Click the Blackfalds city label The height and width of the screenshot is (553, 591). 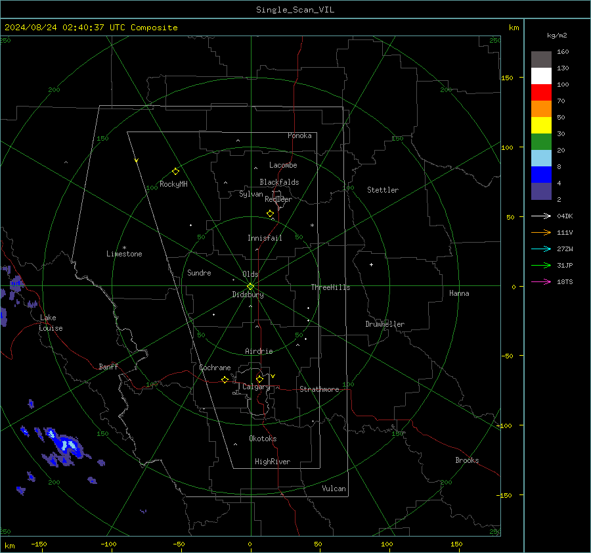point(279,182)
